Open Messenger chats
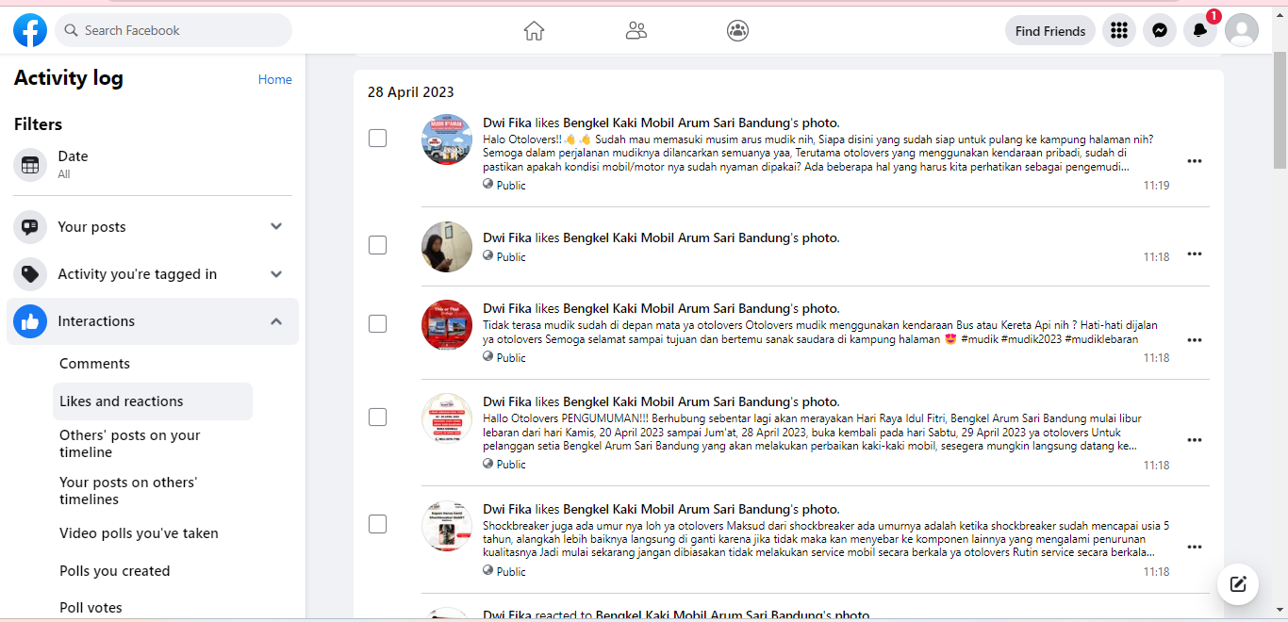The height and width of the screenshot is (622, 1288). point(1160,30)
